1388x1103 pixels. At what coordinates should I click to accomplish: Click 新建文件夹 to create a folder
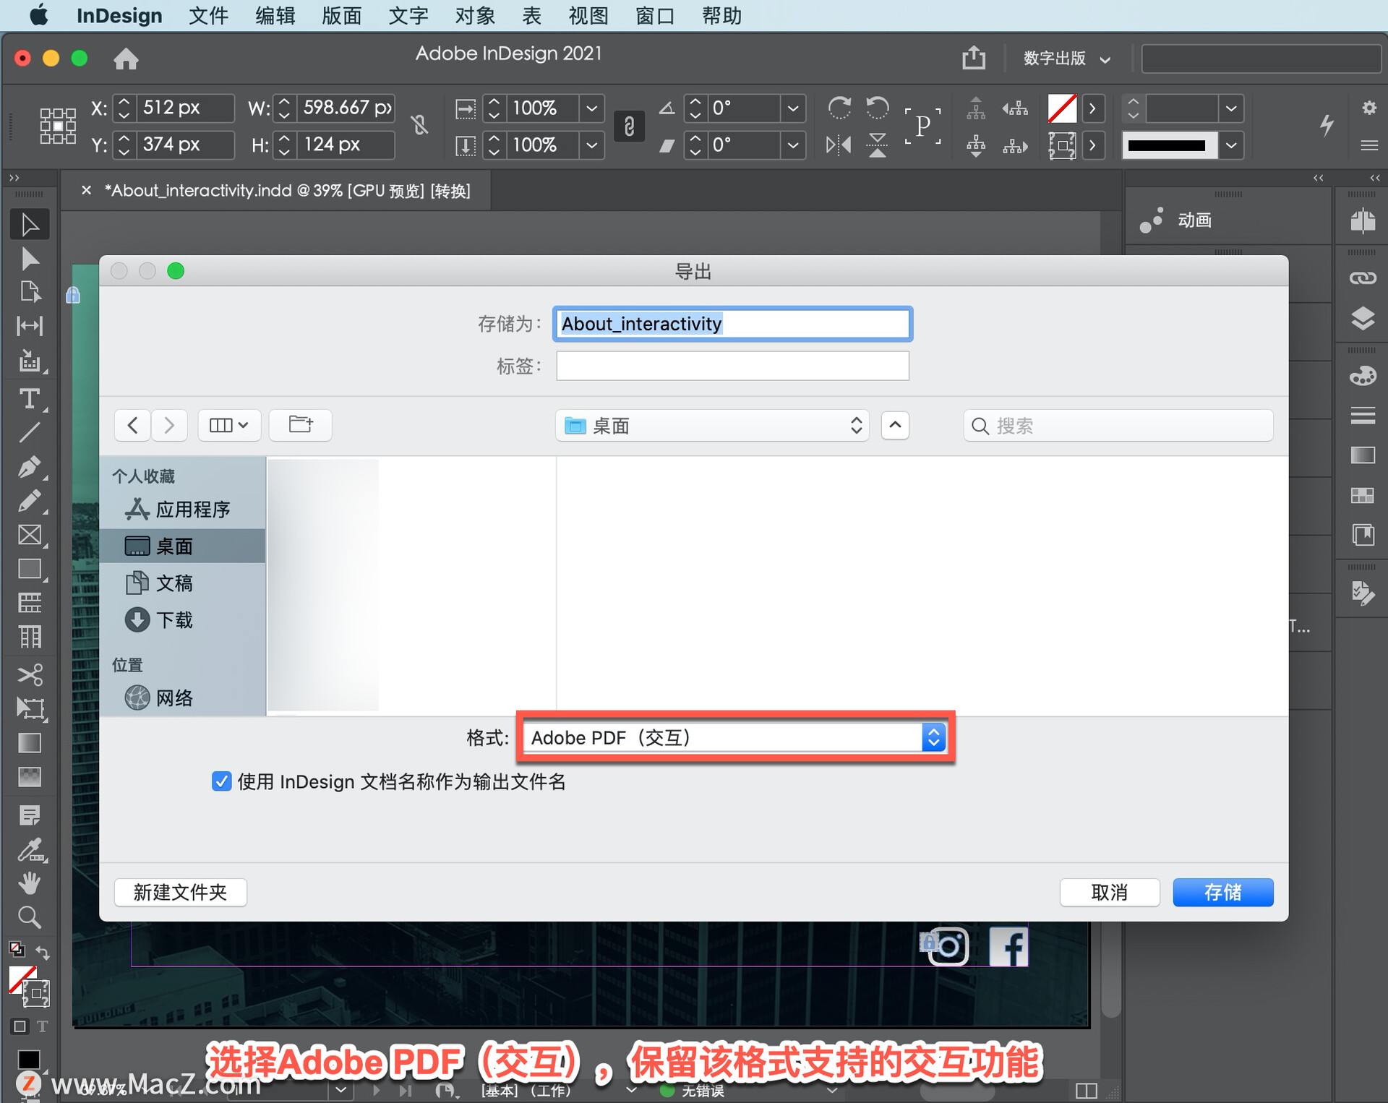(180, 893)
